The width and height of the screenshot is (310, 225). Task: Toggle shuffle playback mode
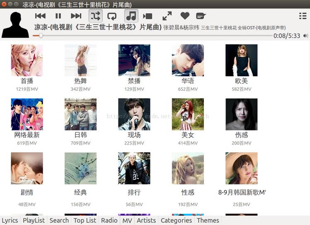pos(95,16)
